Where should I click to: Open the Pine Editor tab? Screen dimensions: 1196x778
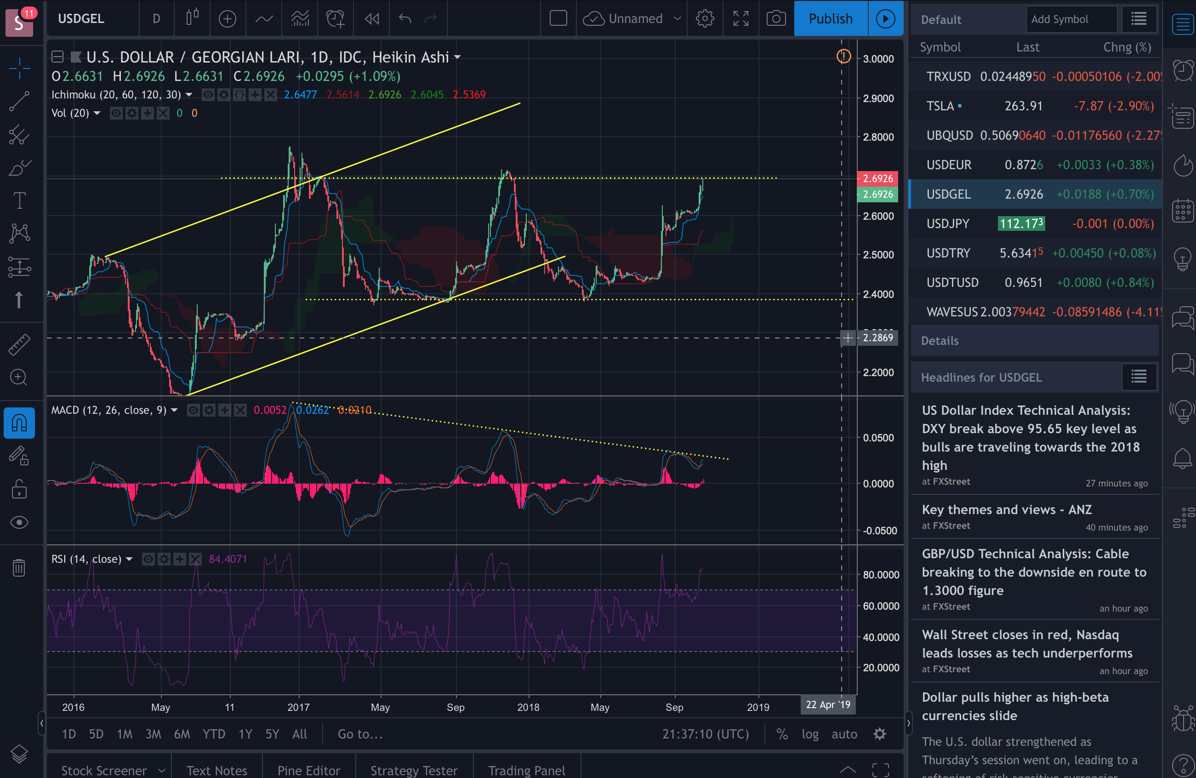click(308, 770)
